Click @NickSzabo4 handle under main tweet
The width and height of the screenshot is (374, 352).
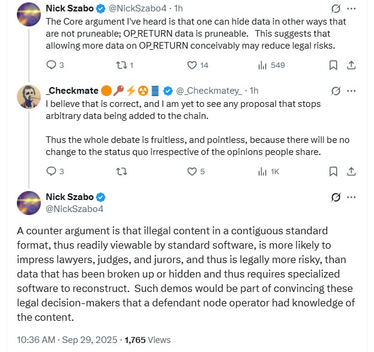(x=75, y=208)
